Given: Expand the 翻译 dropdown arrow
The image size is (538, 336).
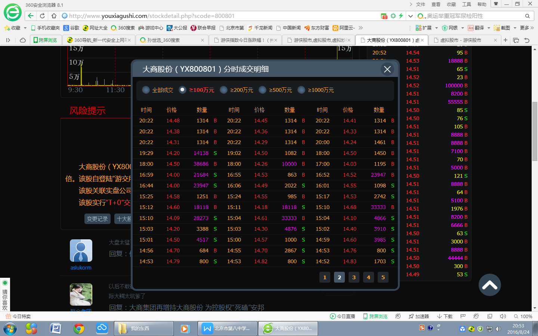Looking at the screenshot, I should pos(489,28).
